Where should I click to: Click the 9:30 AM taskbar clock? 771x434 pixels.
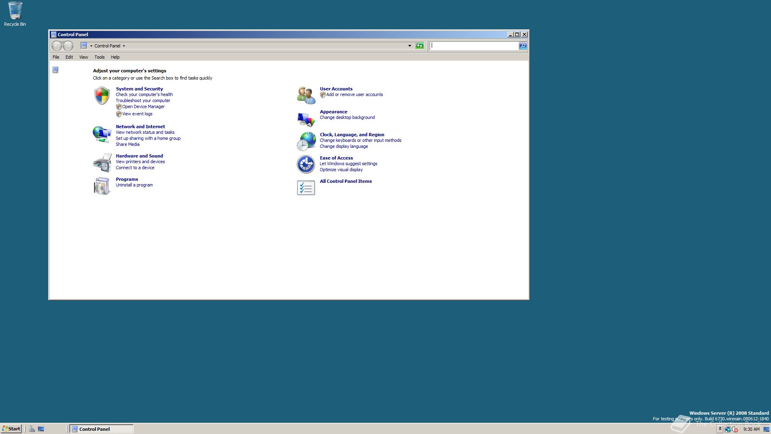click(751, 429)
